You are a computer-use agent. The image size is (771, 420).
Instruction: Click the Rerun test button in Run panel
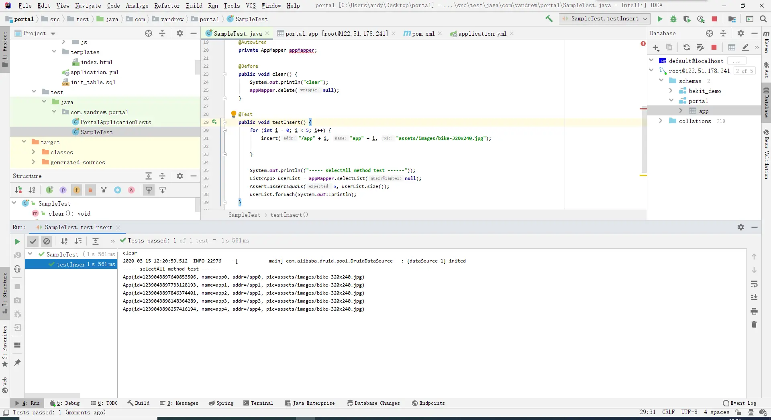point(17,241)
